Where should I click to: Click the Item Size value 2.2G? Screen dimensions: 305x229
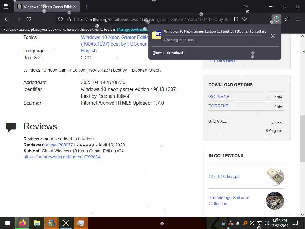(x=86, y=58)
